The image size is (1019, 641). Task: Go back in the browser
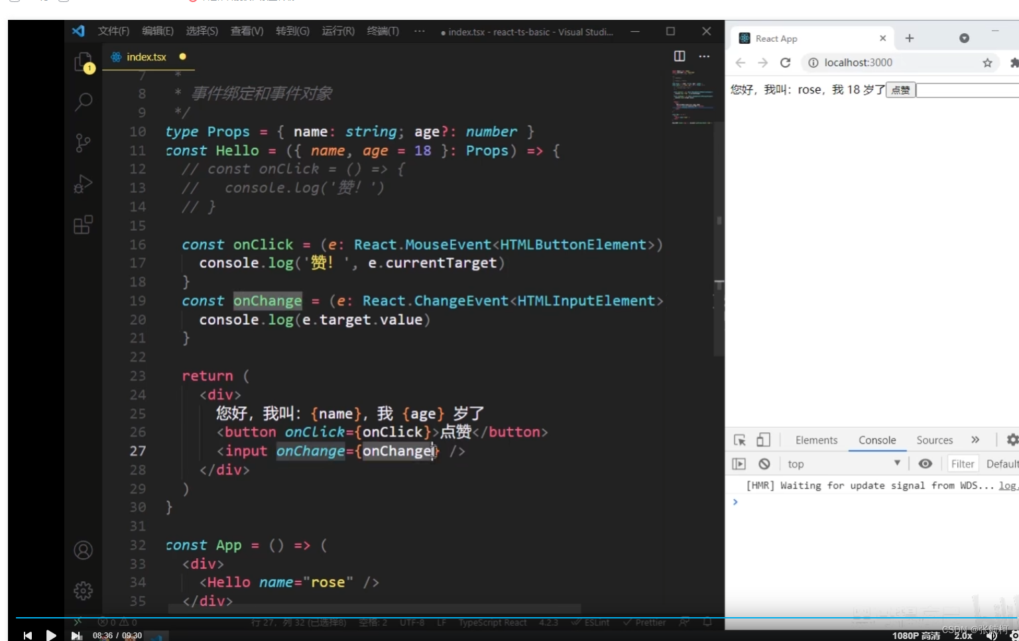[x=741, y=63]
